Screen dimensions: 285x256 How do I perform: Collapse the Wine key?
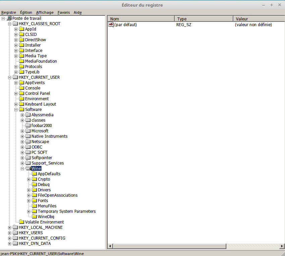22,169
